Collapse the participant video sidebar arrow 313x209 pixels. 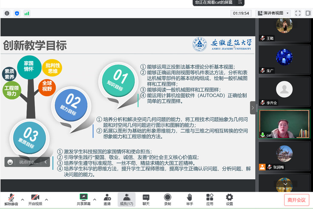tap(253, 108)
